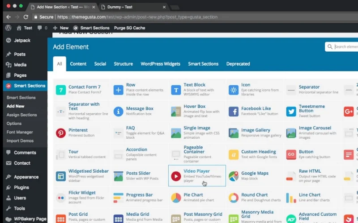Open the Smart Sections elements tab

coord(203,64)
